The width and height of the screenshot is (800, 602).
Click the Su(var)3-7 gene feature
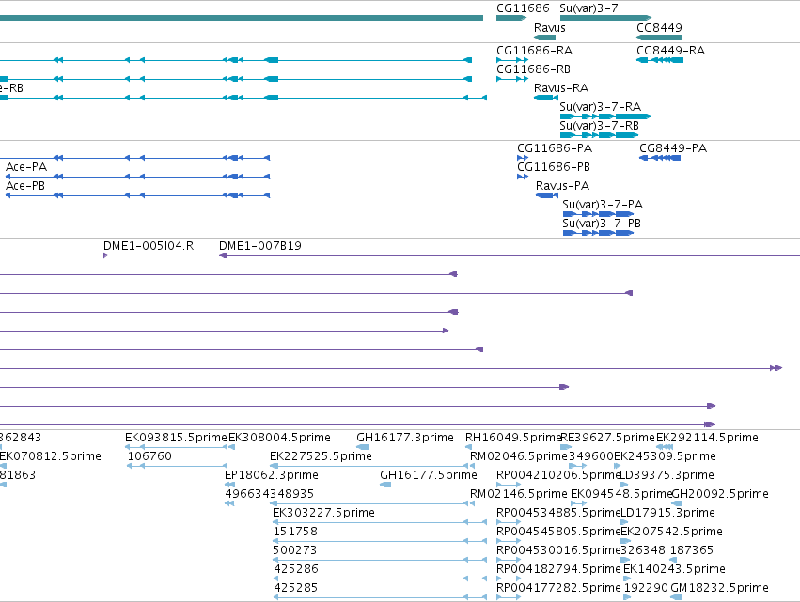[x=605, y=18]
